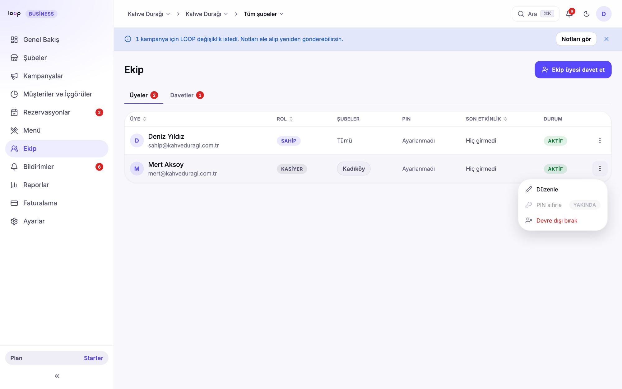This screenshot has width=622, height=389.
Task: Click the AKTİF status badge for Mert Aksoy
Action: click(555, 169)
